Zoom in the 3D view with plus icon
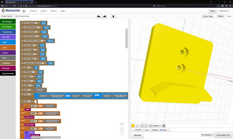This screenshot has height=139, width=233. tap(142, 126)
